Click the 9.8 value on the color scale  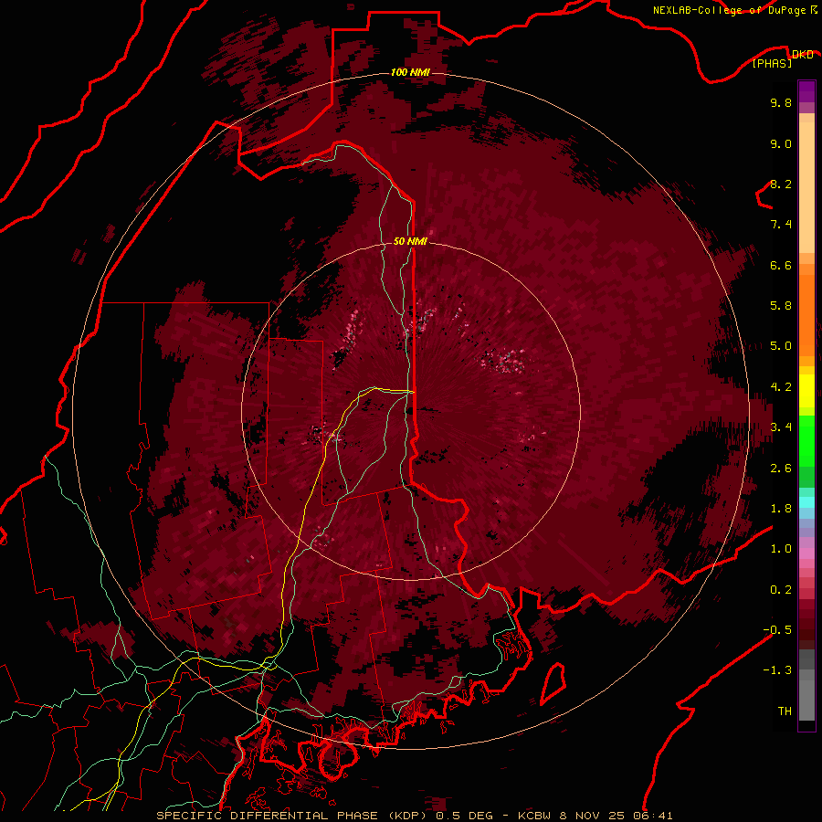pyautogui.click(x=781, y=102)
